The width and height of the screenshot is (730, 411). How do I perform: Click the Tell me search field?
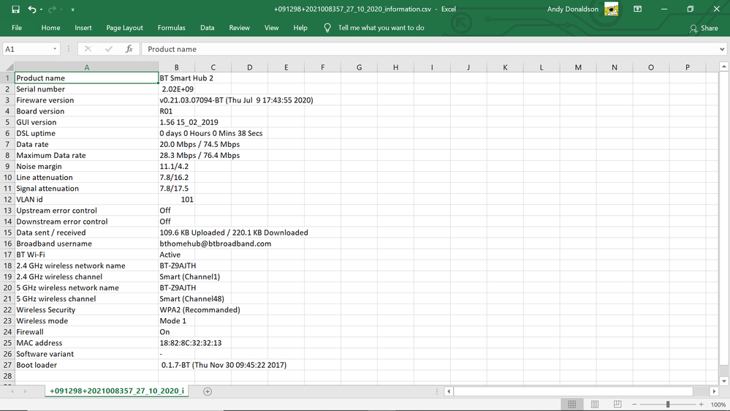click(381, 28)
